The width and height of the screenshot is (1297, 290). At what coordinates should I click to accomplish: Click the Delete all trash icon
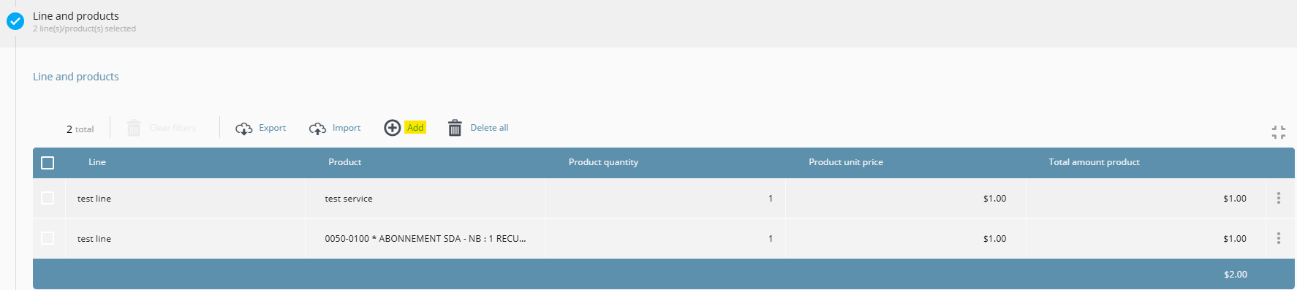(x=455, y=128)
